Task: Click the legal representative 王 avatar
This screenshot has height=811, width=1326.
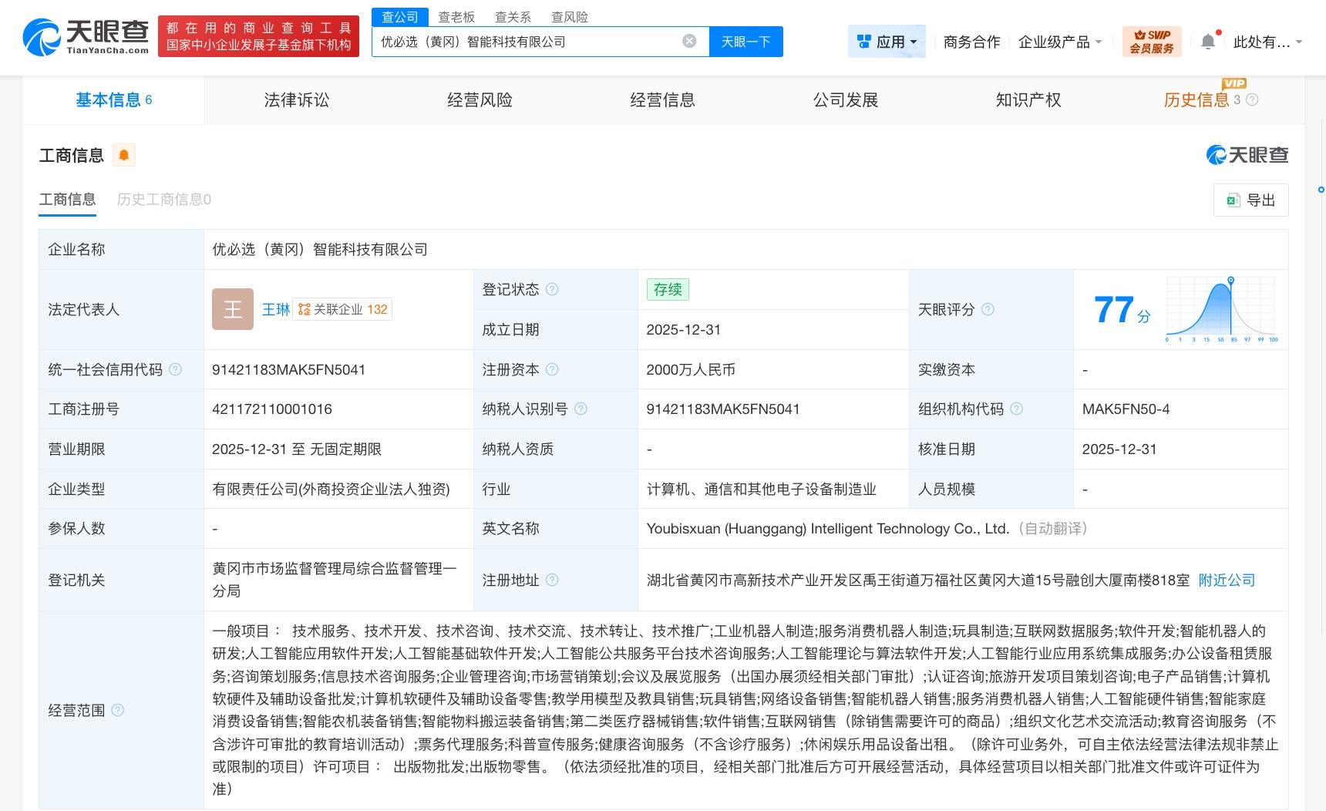Action: click(233, 308)
